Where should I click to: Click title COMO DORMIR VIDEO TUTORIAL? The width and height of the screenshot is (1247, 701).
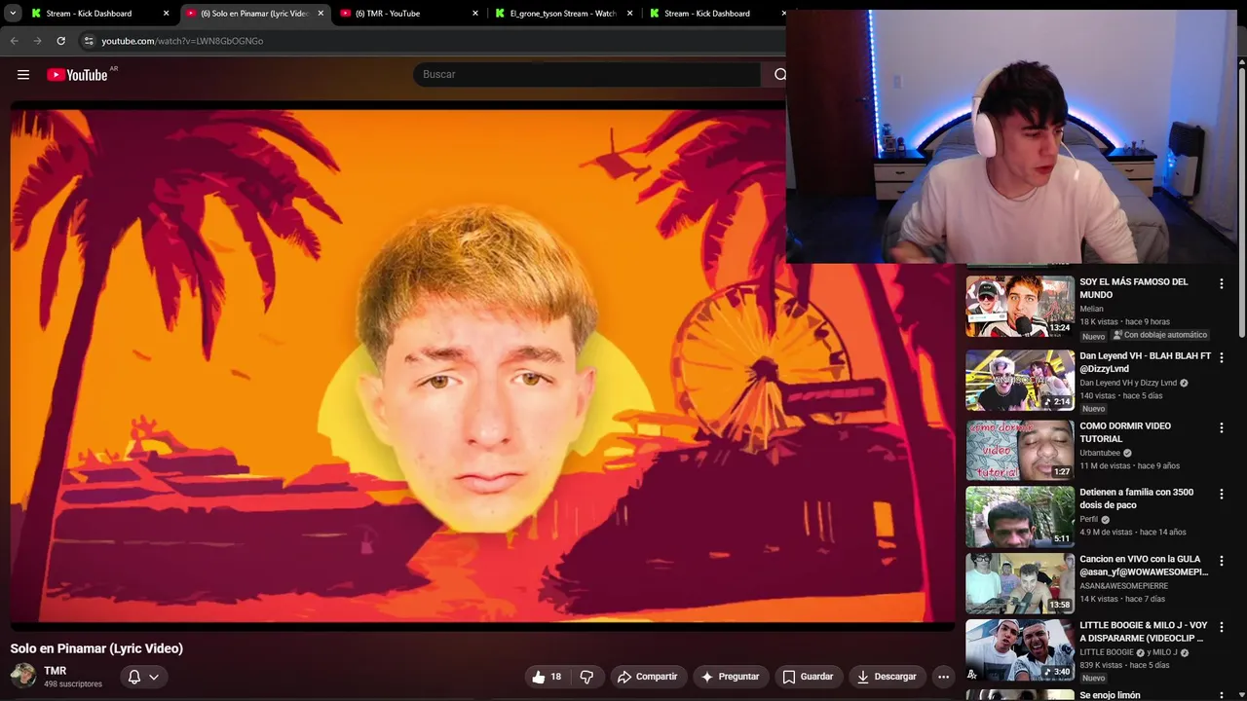pos(1125,432)
